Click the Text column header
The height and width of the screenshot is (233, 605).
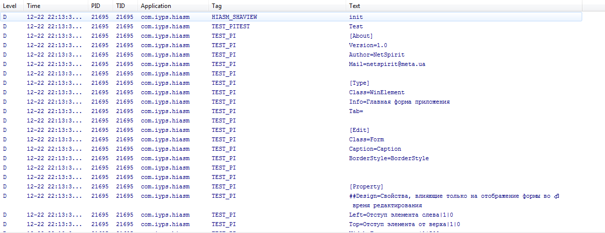click(355, 6)
